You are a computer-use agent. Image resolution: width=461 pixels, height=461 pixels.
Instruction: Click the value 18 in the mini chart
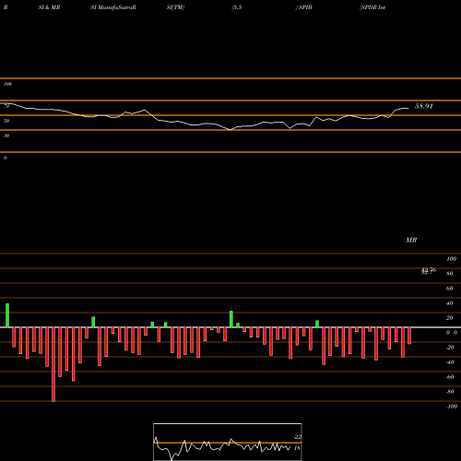click(x=297, y=448)
